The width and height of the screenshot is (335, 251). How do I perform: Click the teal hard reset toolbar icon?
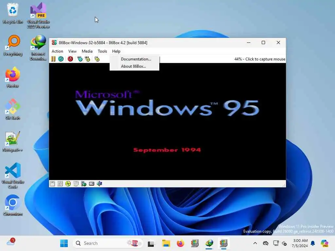(x=61, y=59)
